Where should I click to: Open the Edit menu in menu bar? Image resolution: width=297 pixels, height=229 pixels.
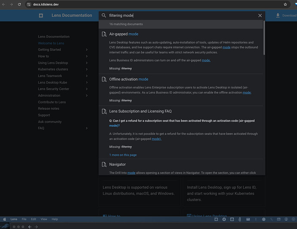click(34, 219)
